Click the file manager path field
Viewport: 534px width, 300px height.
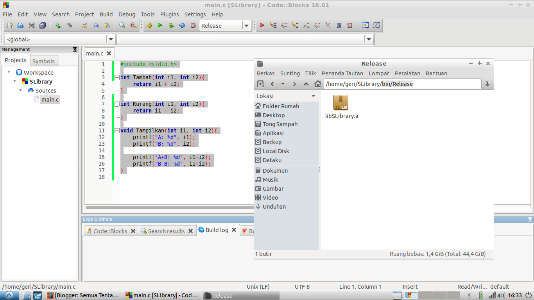[402, 84]
